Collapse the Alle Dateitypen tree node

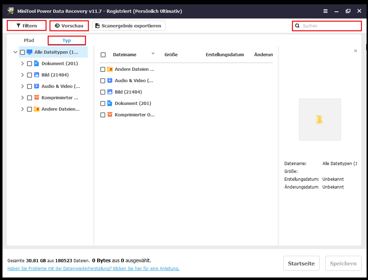tap(15, 52)
